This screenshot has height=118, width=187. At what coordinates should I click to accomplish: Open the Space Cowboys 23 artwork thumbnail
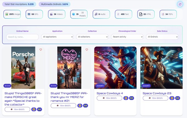pos(161,68)
